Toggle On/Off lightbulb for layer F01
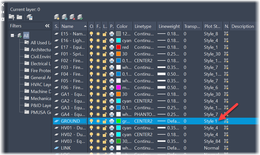This screenshot has height=155, width=260. click(91, 54)
